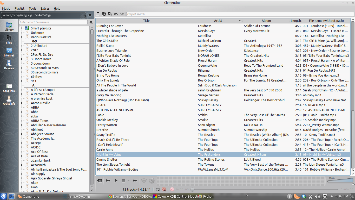This screenshot has width=355, height=200.
Task: Expand the 2 Unlimited artist node
Action: [22, 46]
